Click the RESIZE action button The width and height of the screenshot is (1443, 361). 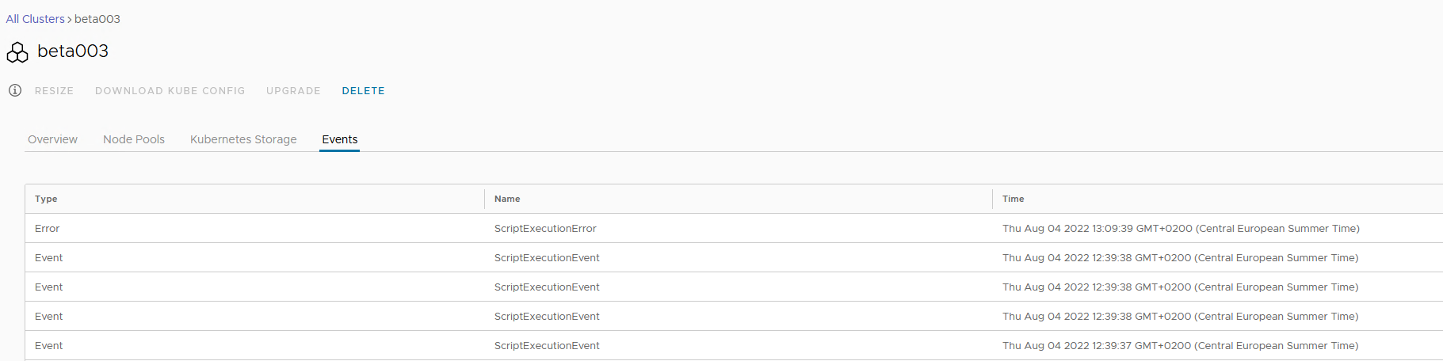pyautogui.click(x=54, y=91)
